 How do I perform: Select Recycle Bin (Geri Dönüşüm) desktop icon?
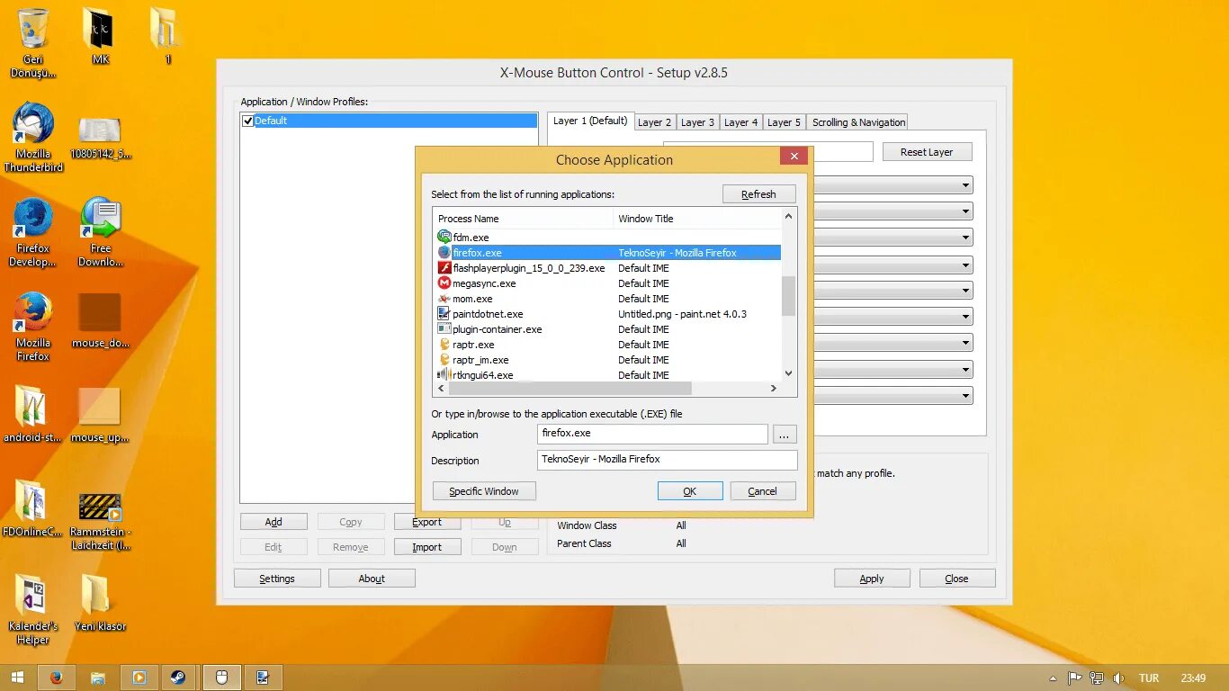click(x=33, y=42)
